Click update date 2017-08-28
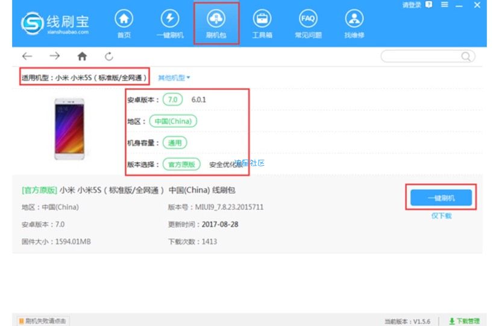Image resolution: width=499 pixels, height=326 pixels. click(220, 225)
